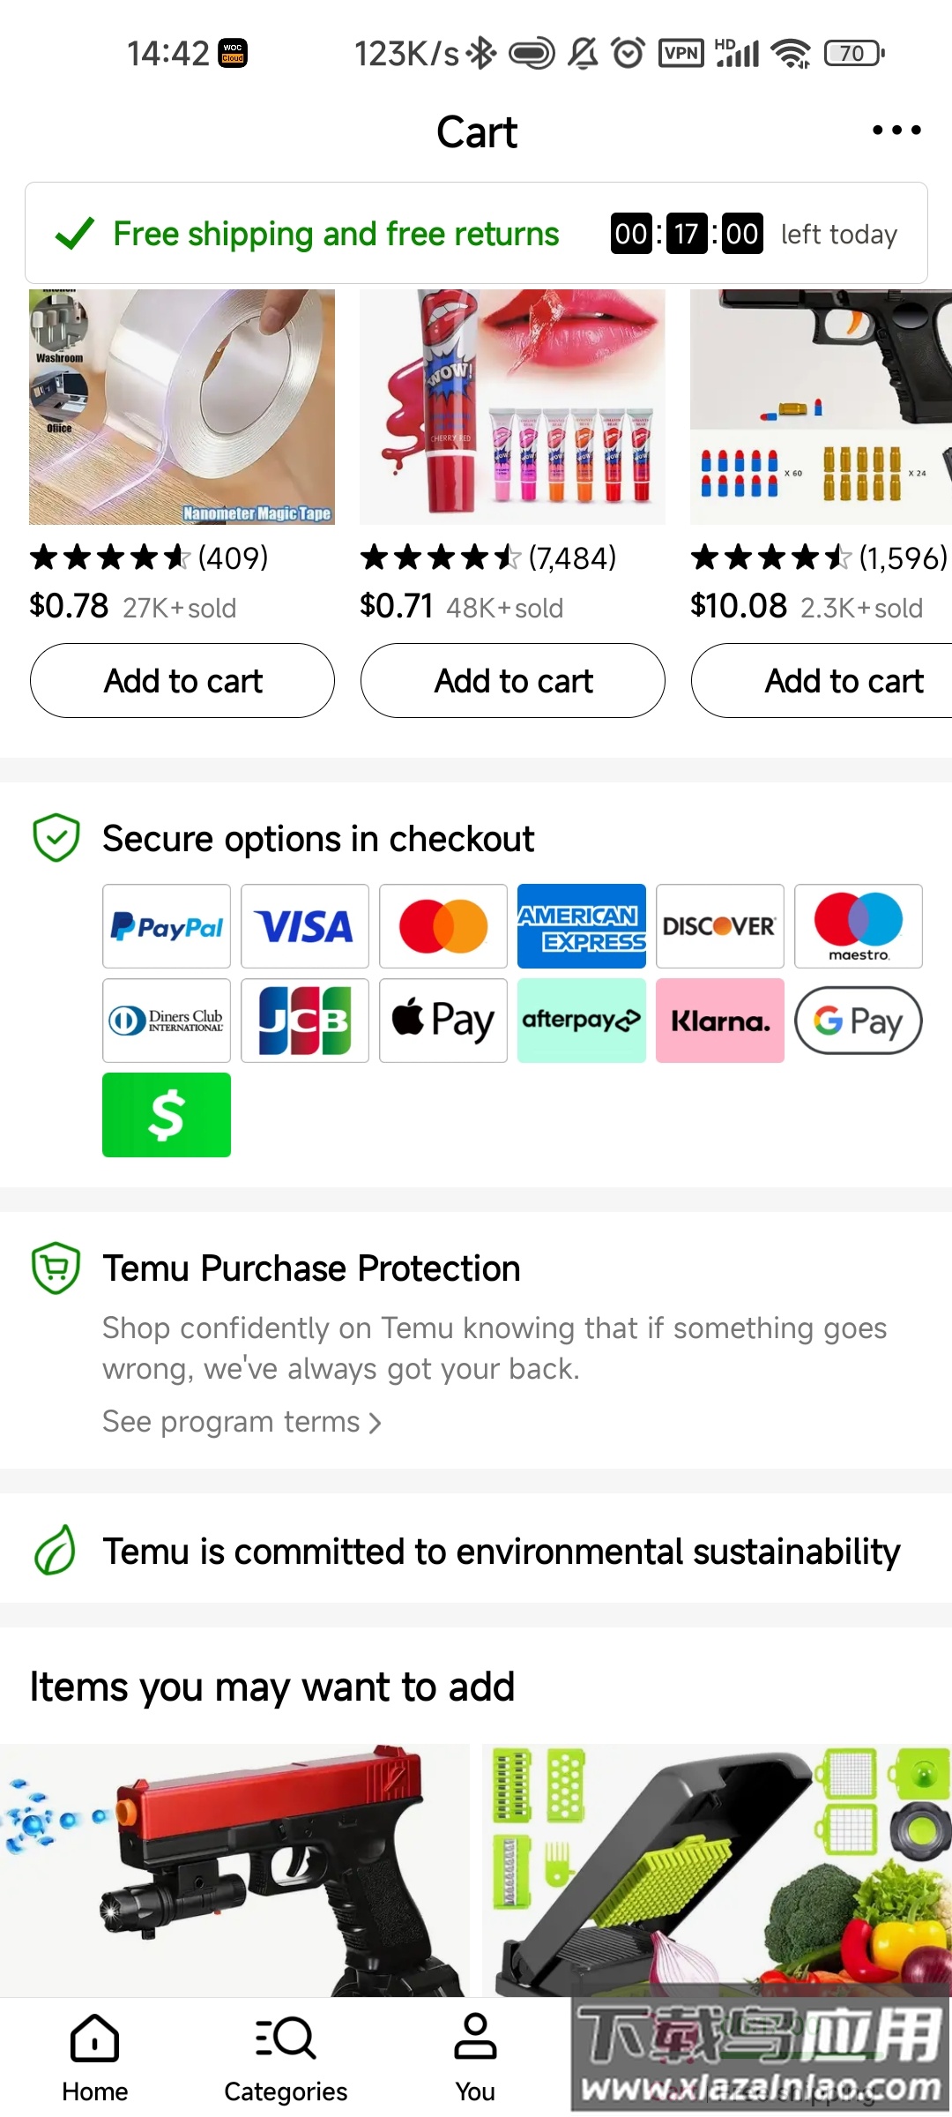The height and width of the screenshot is (2117, 952).
Task: Open the three-dot more options menu
Action: [x=896, y=131]
